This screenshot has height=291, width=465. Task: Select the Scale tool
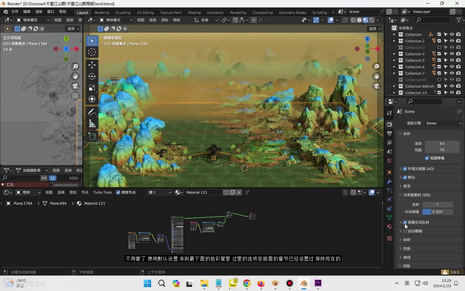92,88
